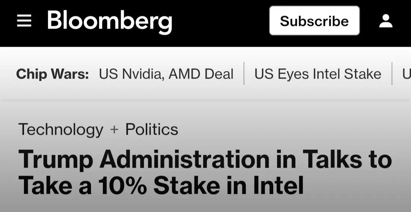Click the cut-off story link after Intel Stake
Screen dimensions: 411x212
click(406, 74)
